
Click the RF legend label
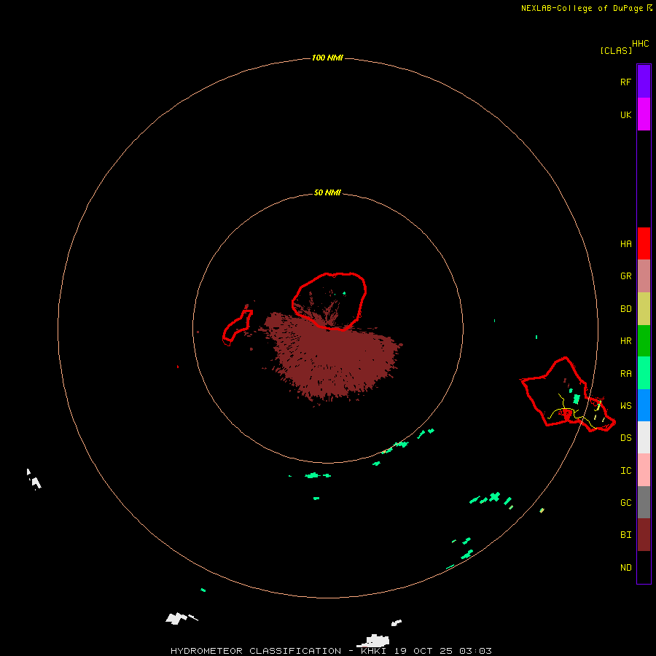[x=625, y=82]
